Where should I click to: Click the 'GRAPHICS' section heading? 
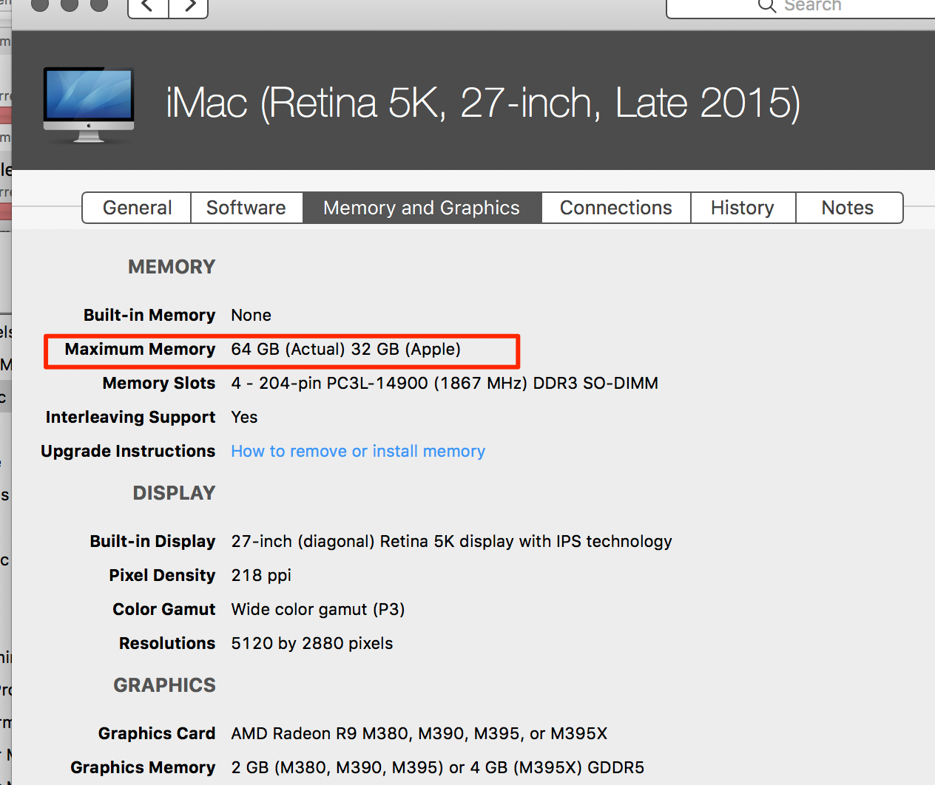[x=164, y=685]
